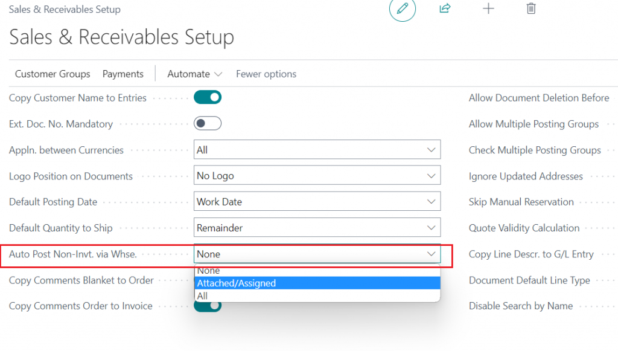The image size is (618, 351).
Task: Click Sales & Receivables Setup breadcrumb
Action: tap(65, 10)
